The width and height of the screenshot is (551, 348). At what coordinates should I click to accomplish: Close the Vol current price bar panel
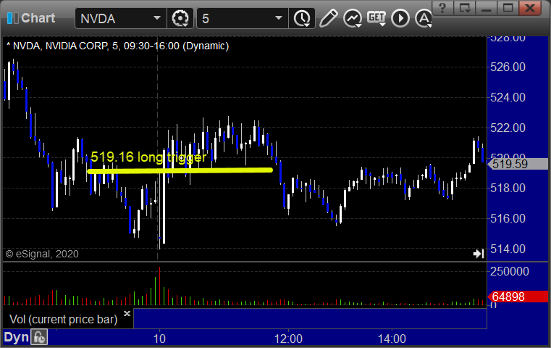pos(127,313)
